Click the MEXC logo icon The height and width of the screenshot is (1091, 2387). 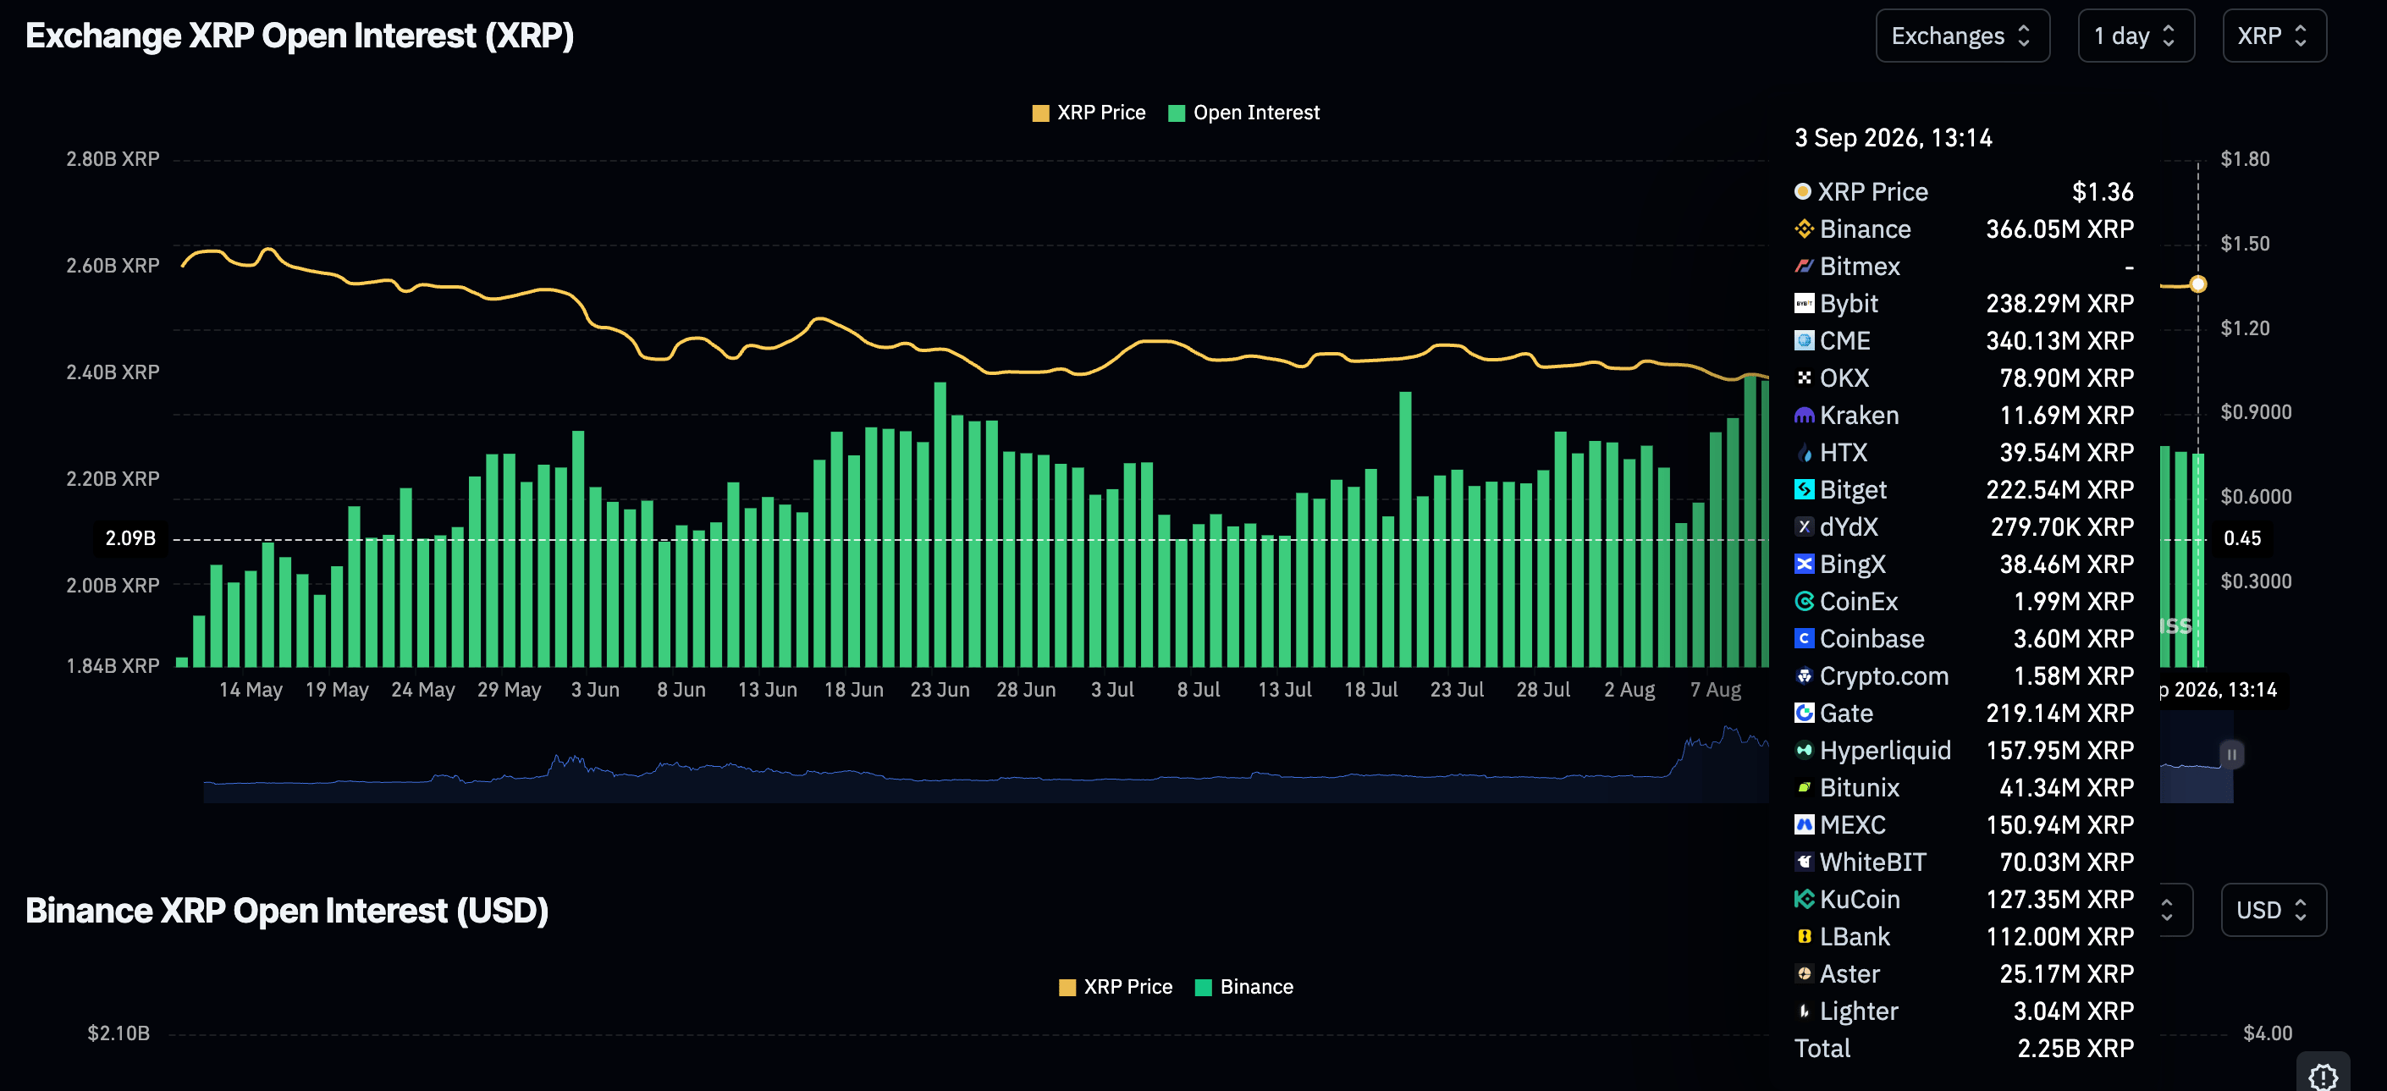click(1803, 825)
